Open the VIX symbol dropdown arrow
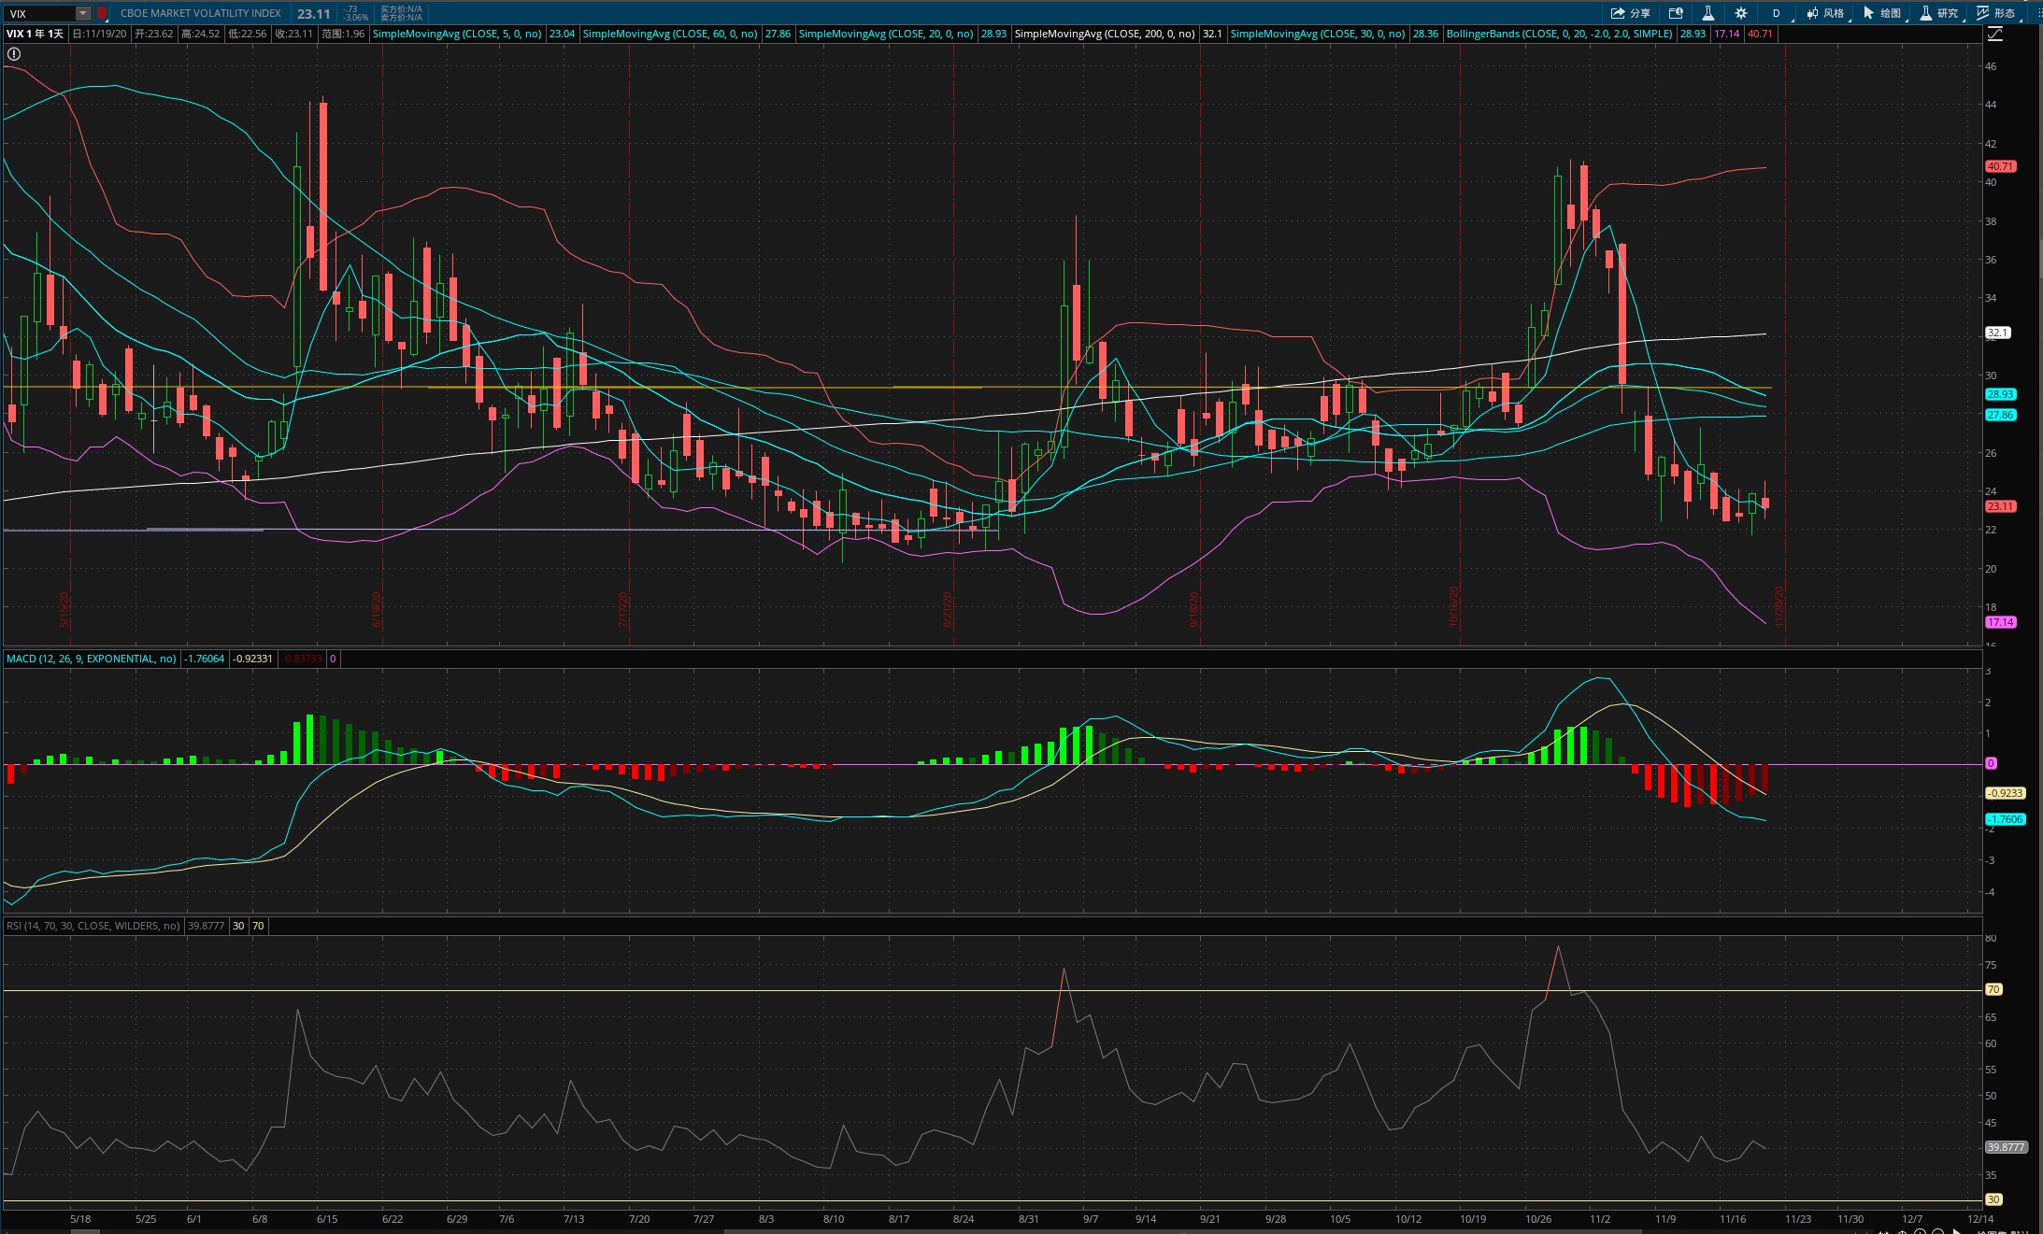 point(83,13)
